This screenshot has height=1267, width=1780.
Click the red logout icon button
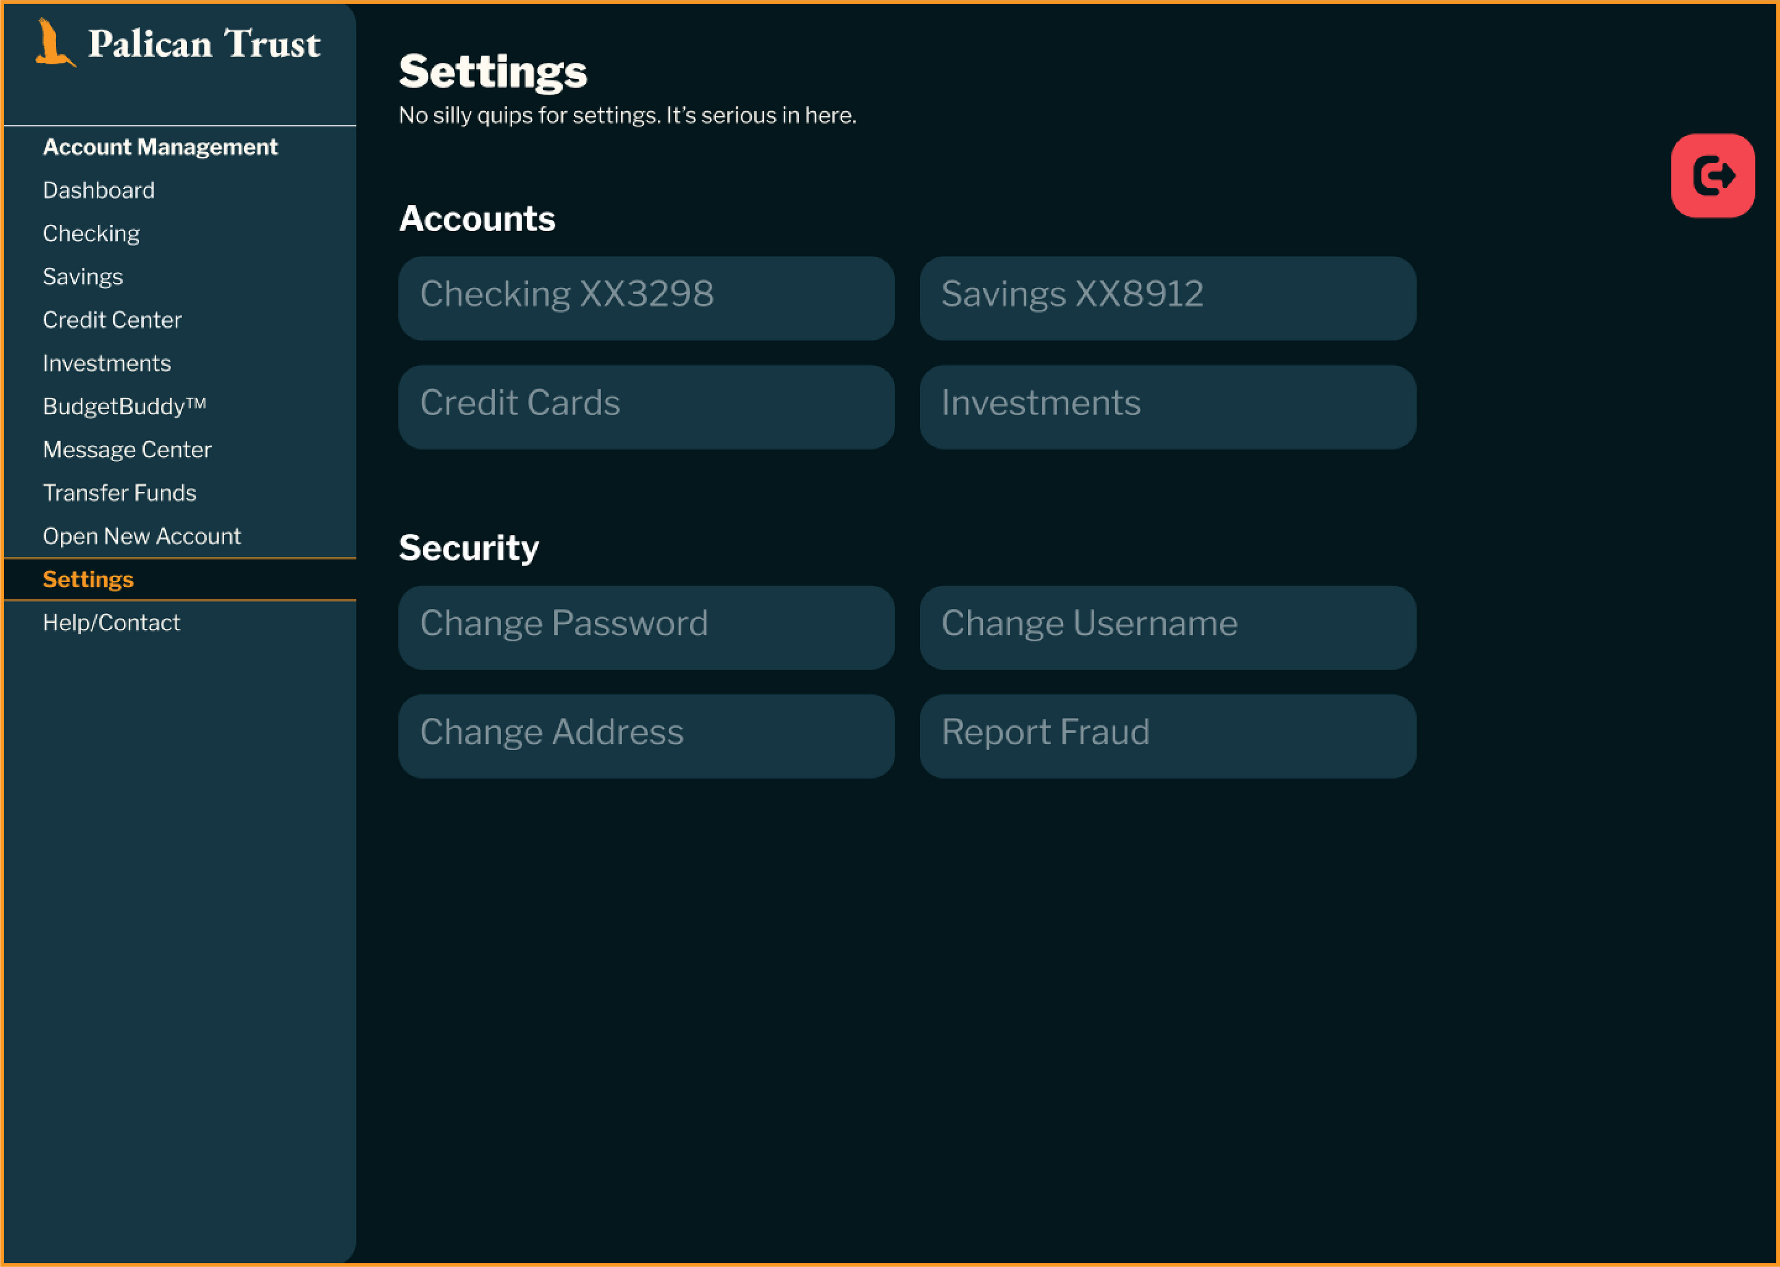1712,176
